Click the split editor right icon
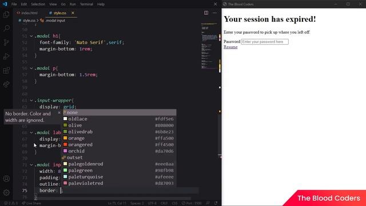The image size is (366, 206). coord(206,13)
